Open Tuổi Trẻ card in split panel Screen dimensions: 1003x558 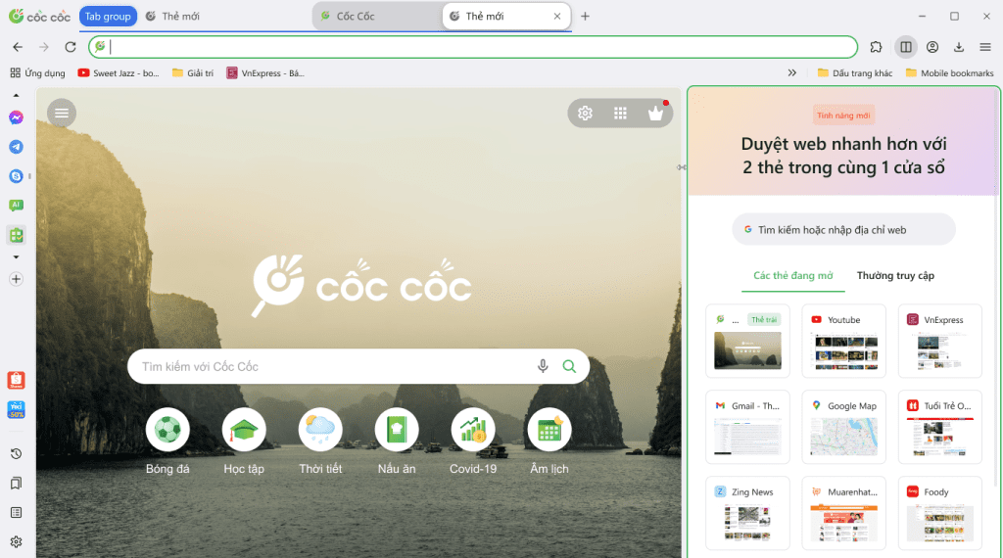(939, 427)
